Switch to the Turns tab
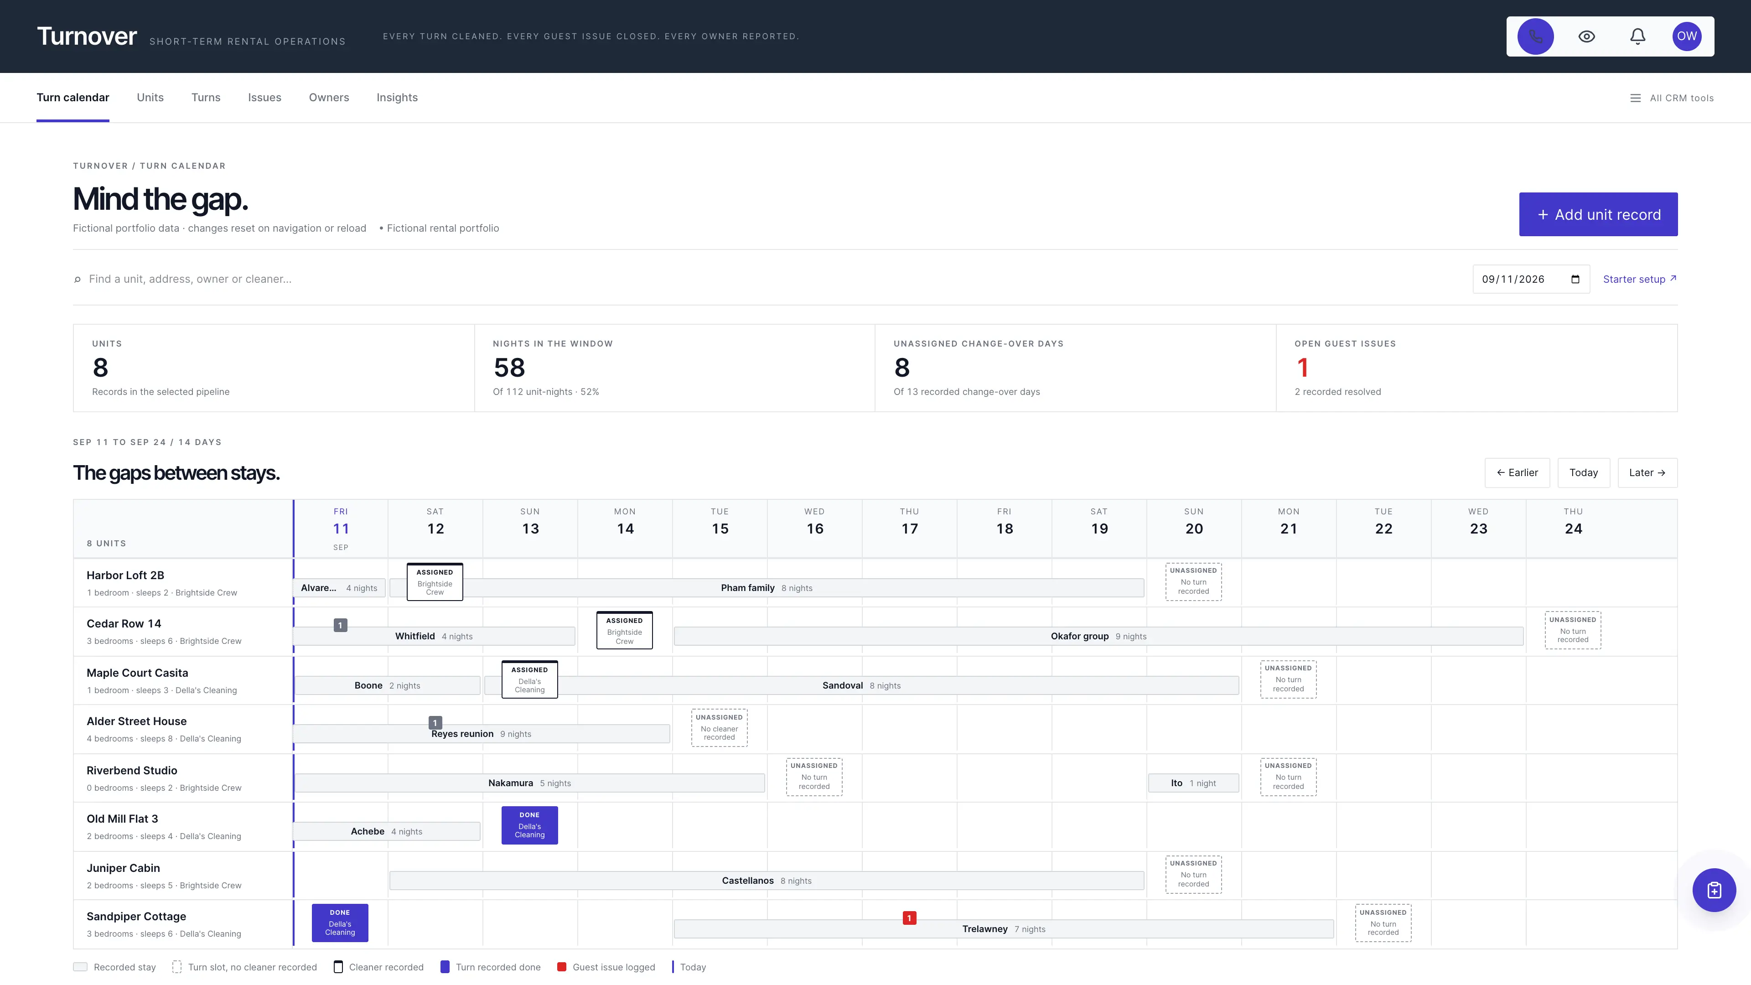The image size is (1751, 985). click(206, 98)
